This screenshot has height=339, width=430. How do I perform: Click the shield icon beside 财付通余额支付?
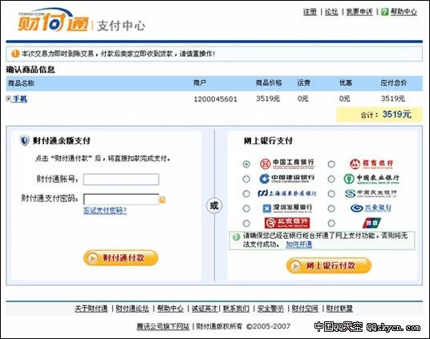tap(24, 140)
